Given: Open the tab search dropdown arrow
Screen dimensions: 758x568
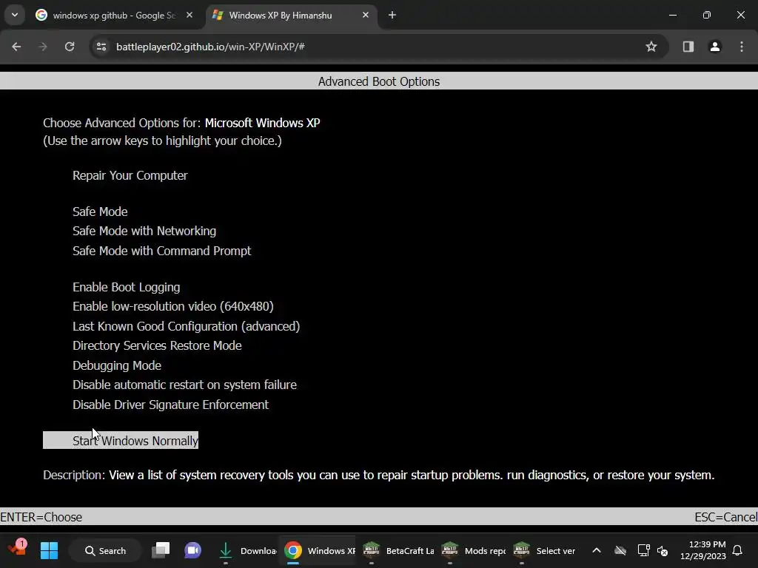Looking at the screenshot, I should click(15, 16).
